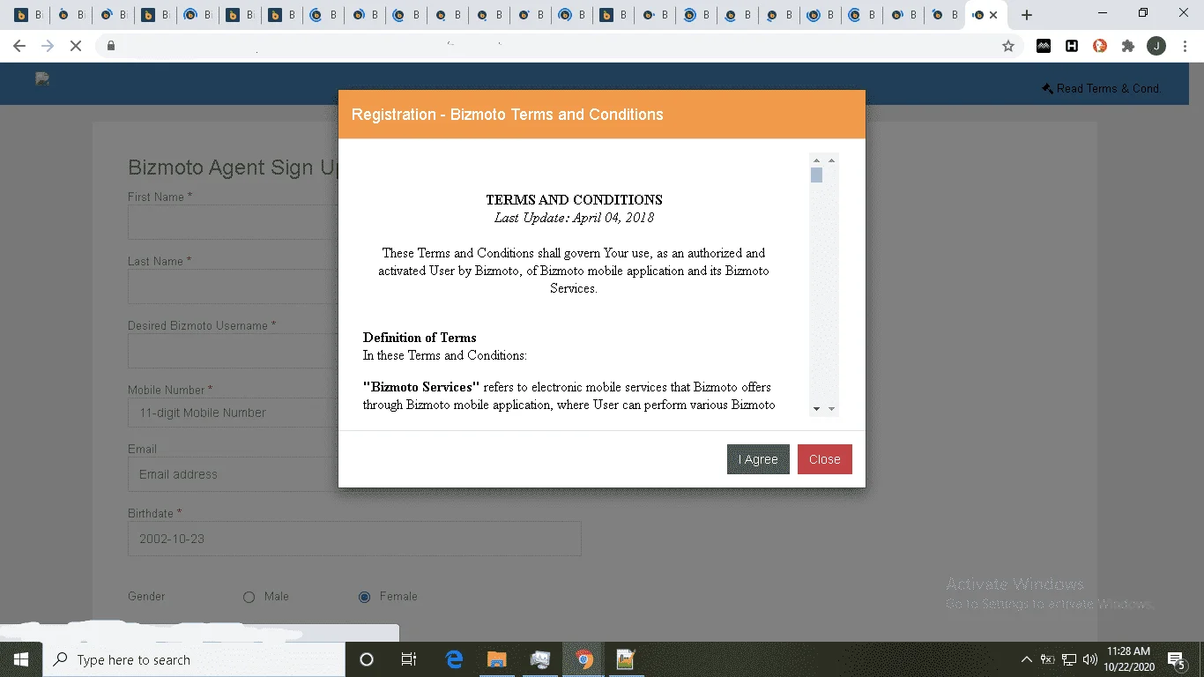Click the "TERMS AND CONDITIONS" heading
The width and height of the screenshot is (1204, 677).
click(574, 200)
